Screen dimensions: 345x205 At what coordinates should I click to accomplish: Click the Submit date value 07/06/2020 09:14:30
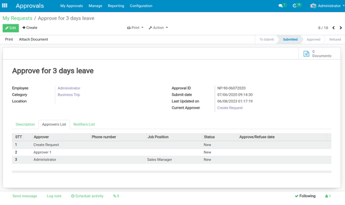pyautogui.click(x=235, y=95)
